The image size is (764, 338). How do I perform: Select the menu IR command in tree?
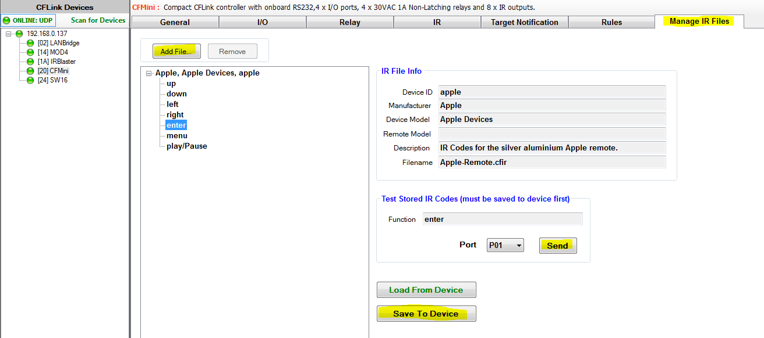(176, 136)
